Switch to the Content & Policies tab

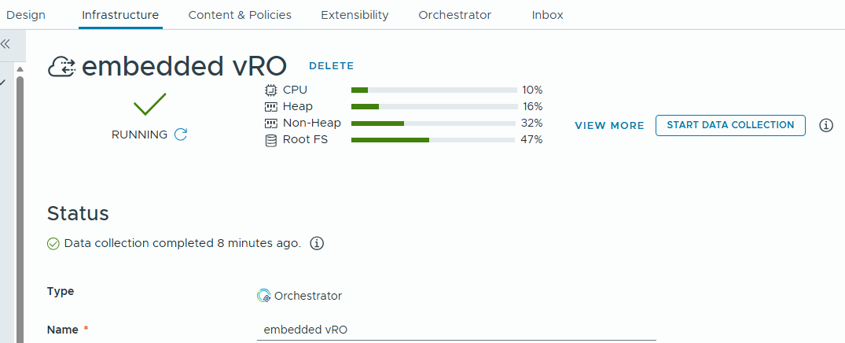pos(240,15)
